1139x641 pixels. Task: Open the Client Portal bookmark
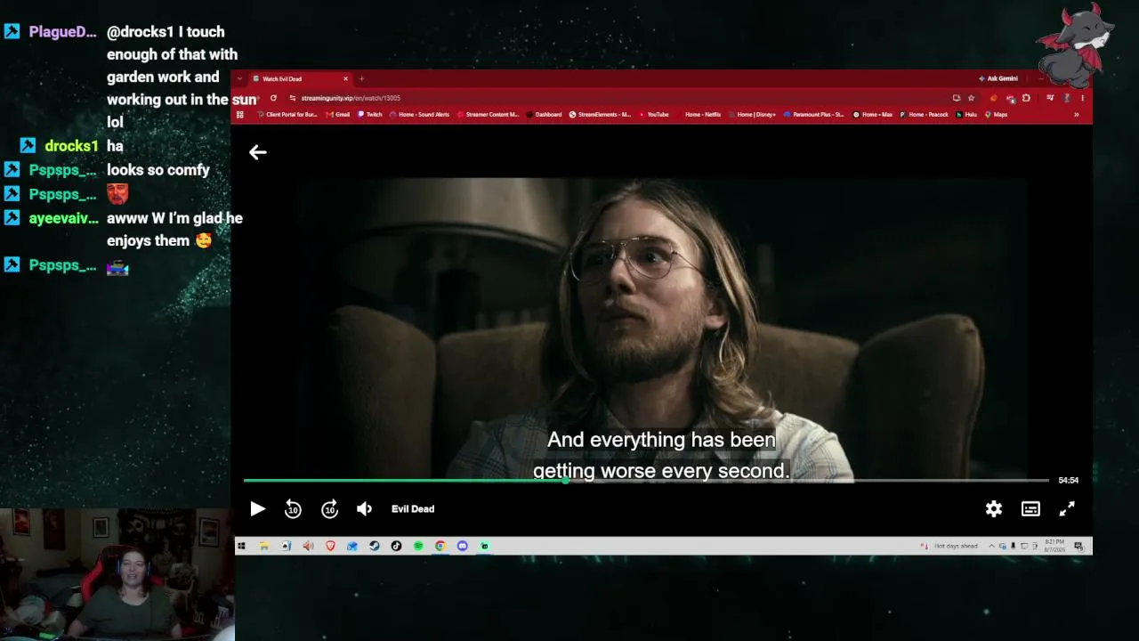coord(287,115)
